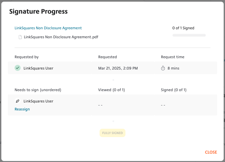225x162 pixels.
Task: Click the PDF document file icon
Action: 20,37
